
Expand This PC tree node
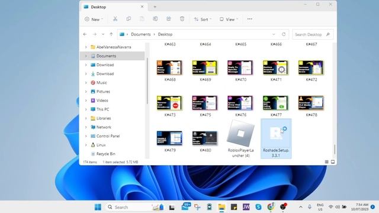[86, 109]
